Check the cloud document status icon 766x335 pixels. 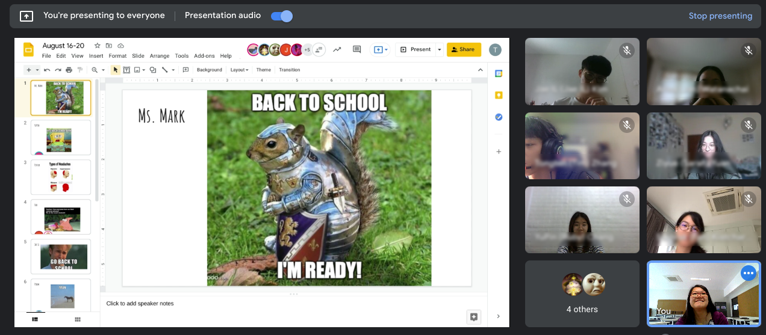click(120, 46)
